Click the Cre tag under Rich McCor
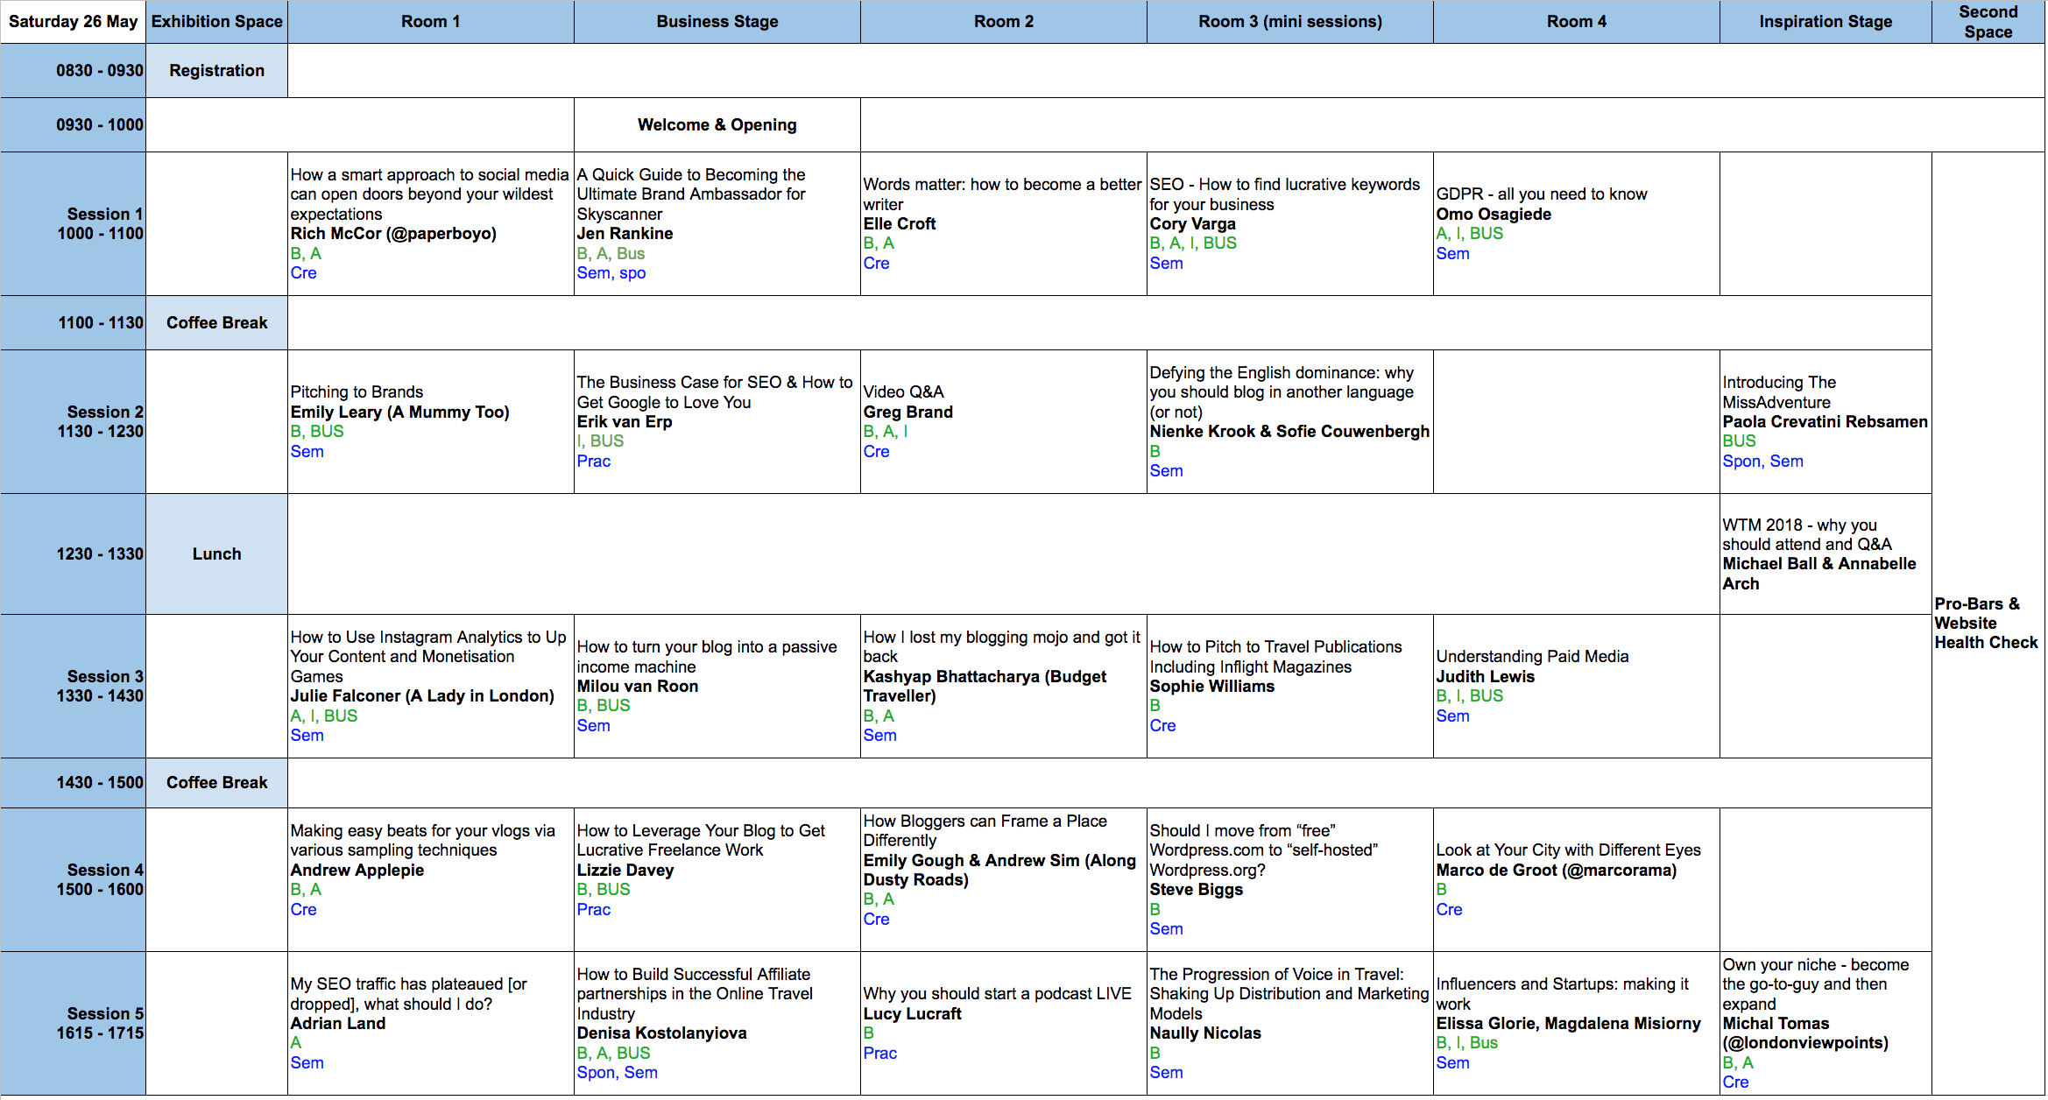Viewport: 2048px width, 1100px height. point(304,272)
